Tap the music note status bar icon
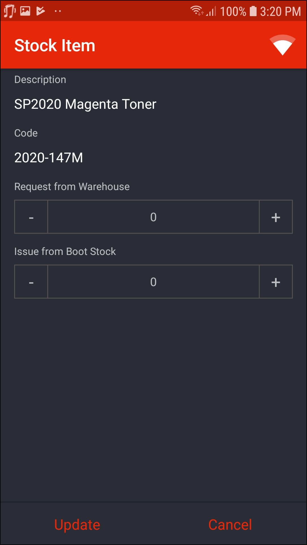 point(10,11)
